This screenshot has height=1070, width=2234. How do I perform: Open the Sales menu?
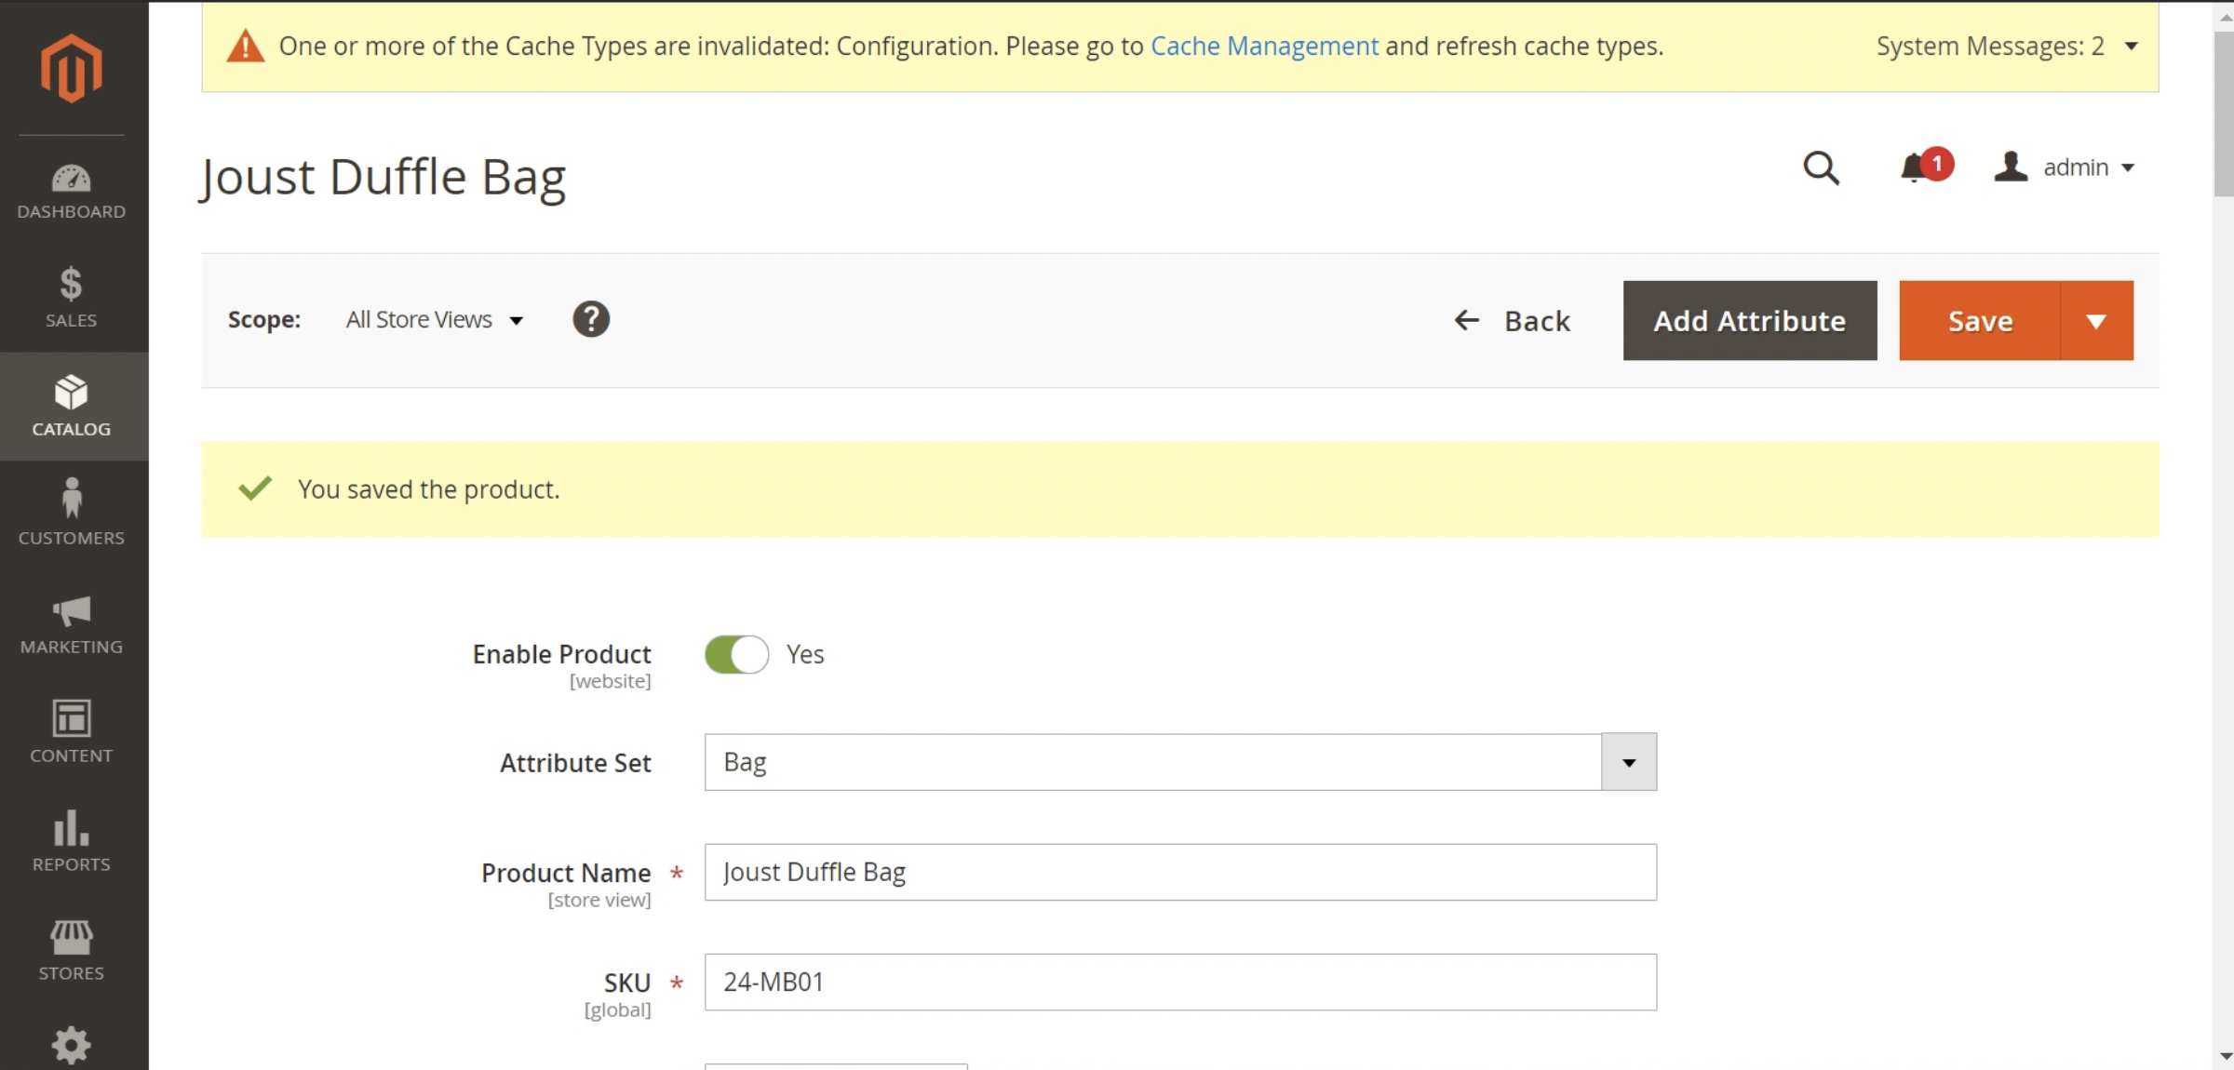click(72, 298)
